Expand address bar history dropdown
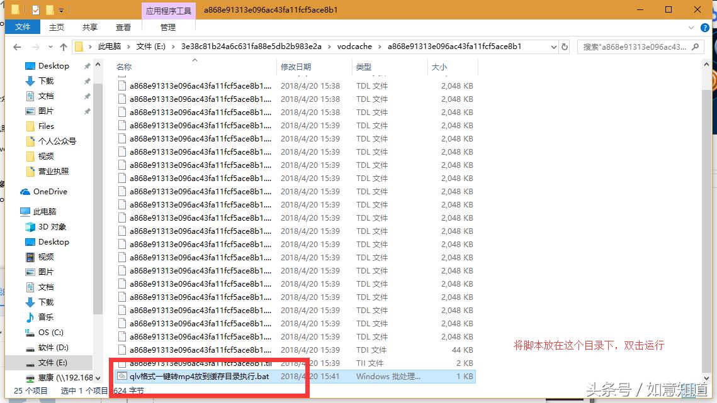The image size is (717, 403). click(554, 47)
